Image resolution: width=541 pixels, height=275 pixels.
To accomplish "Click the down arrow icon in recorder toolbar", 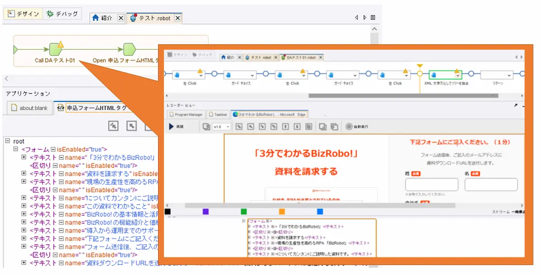I will [297, 127].
